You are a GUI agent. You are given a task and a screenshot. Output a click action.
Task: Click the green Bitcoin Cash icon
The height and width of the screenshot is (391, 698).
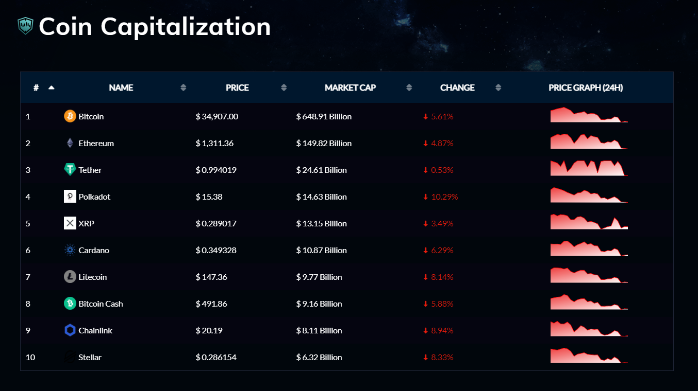70,304
